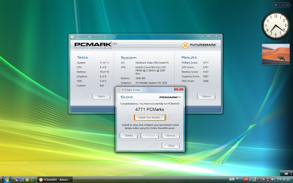
Task: Click the Options... button under Results
Action: coord(207,97)
